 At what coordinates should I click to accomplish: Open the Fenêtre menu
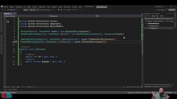coord(75,7)
